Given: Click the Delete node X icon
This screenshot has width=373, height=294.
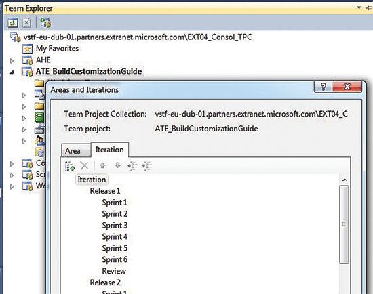Looking at the screenshot, I should 84,166.
